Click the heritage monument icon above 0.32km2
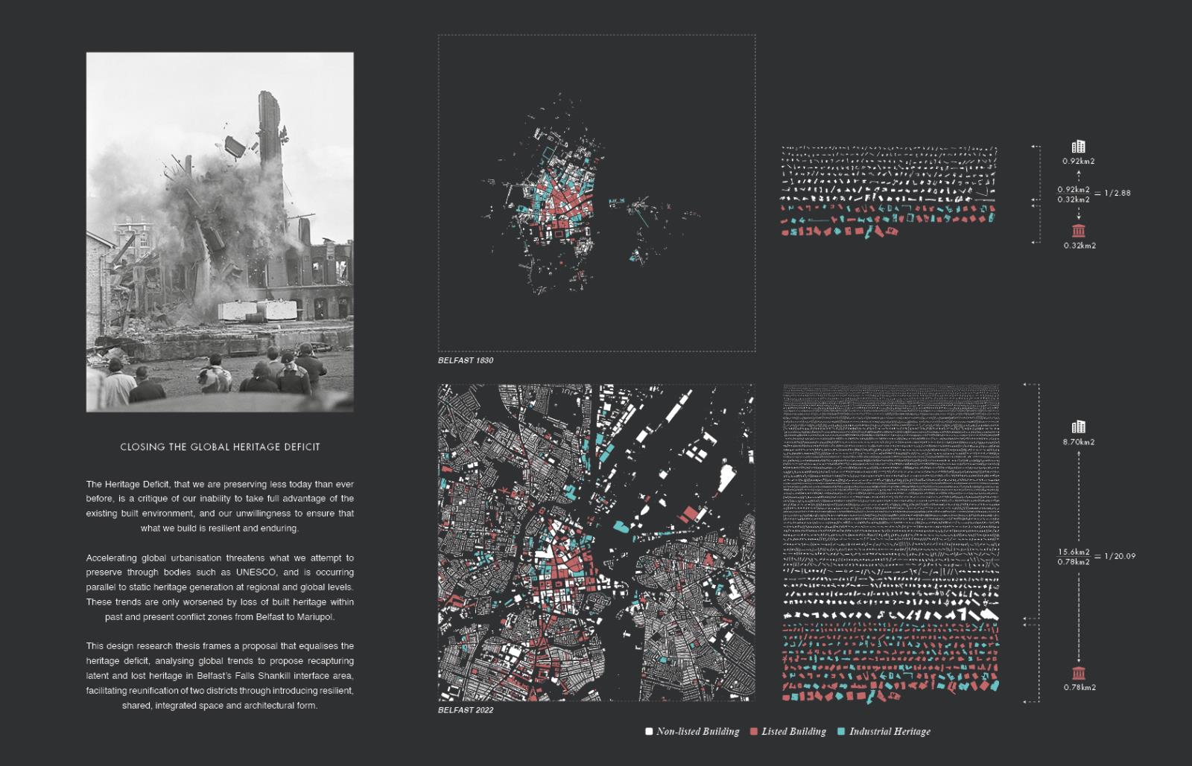The height and width of the screenshot is (766, 1192). coord(1078,230)
